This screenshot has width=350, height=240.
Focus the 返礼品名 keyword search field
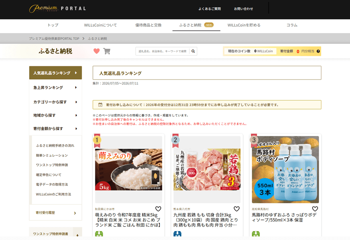[x=163, y=51]
